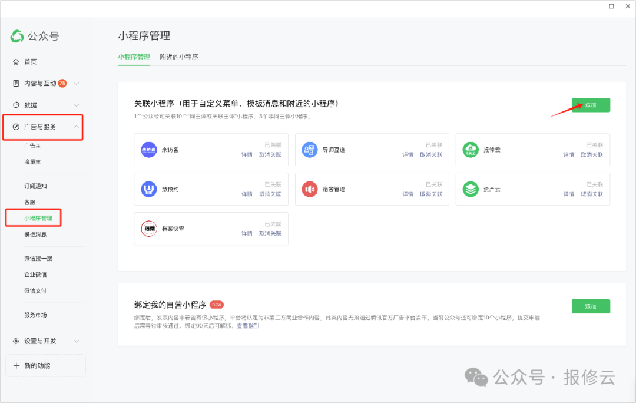
Task: Click the 宿舍管理 speaker icon
Action: [x=310, y=189]
